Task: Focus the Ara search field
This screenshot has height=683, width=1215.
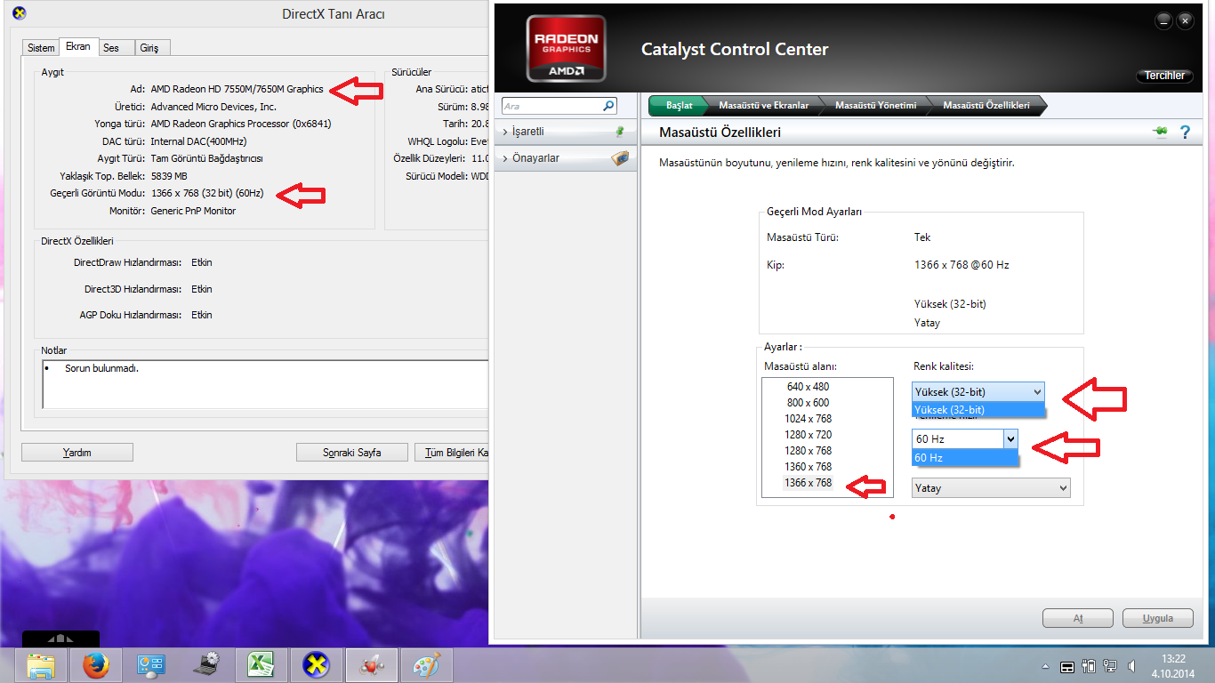Action: [551, 106]
